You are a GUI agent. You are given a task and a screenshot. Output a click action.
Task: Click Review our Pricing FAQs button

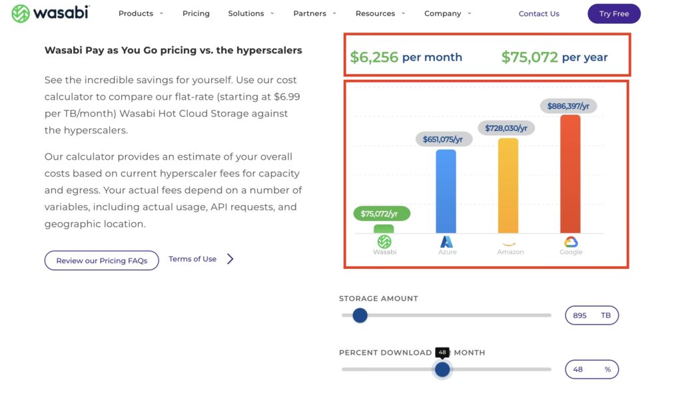pyautogui.click(x=102, y=261)
